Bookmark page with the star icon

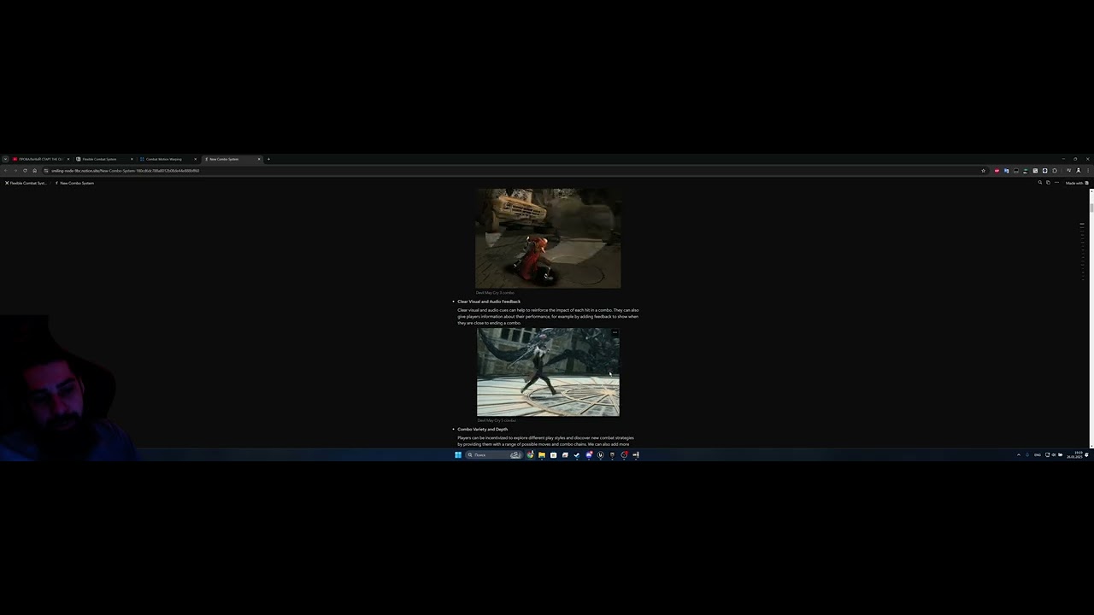pos(984,171)
